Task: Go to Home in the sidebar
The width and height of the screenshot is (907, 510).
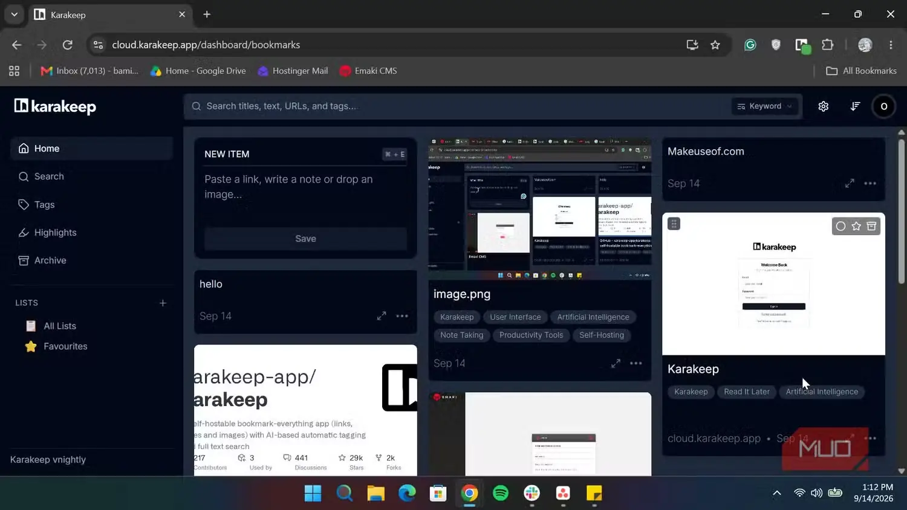Action: (x=92, y=149)
